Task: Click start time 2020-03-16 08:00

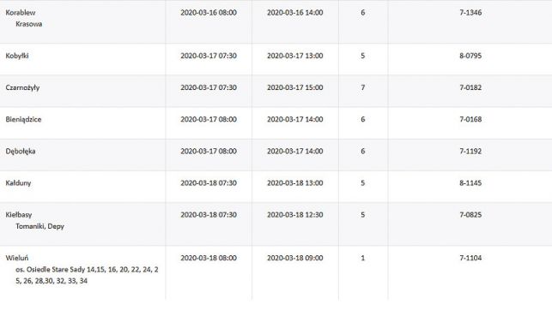Action: pyautogui.click(x=209, y=13)
